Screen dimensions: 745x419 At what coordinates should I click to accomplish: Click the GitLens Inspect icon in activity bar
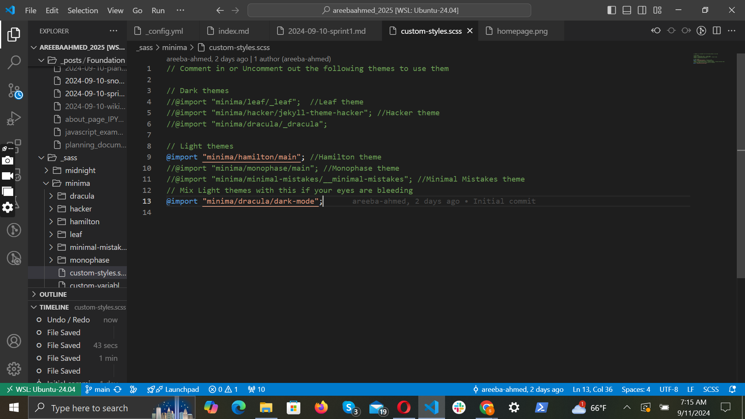coord(14,258)
